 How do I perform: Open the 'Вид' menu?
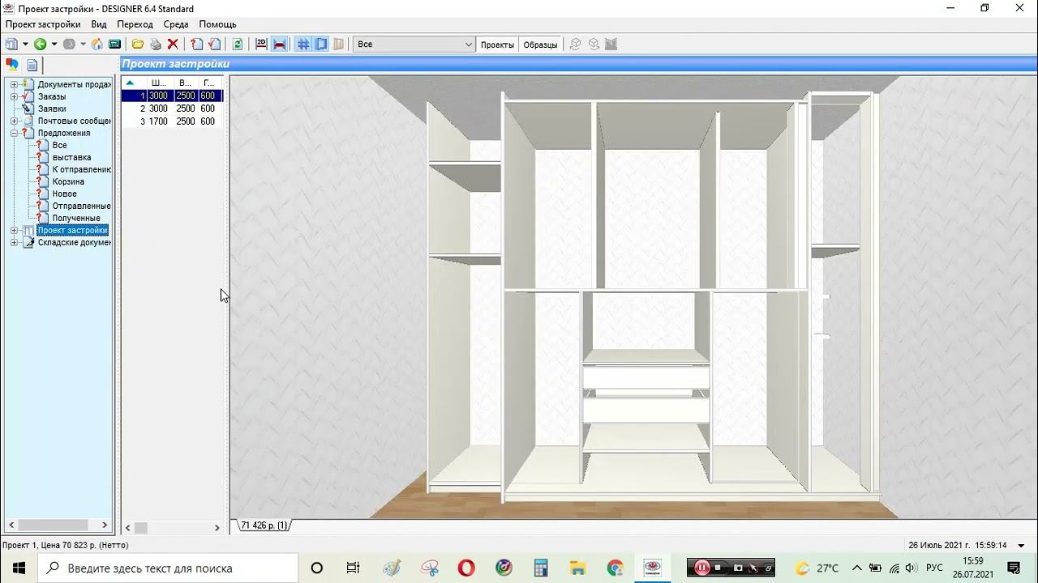point(99,24)
